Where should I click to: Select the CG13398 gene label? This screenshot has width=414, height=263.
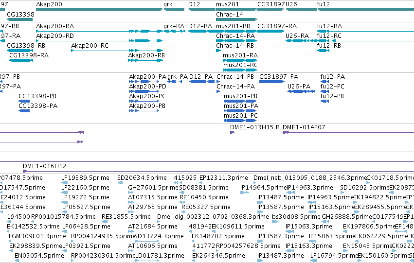pyautogui.click(x=20, y=14)
